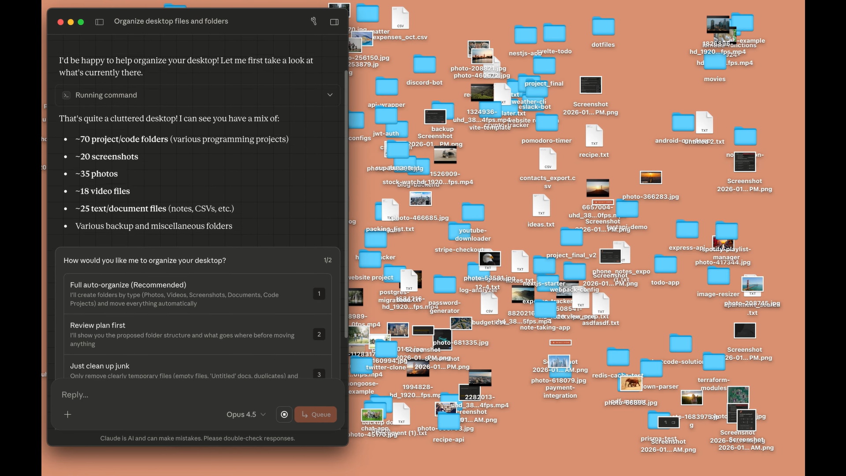Toggle the left sidebar panel icon
The image size is (846, 476).
pyautogui.click(x=100, y=22)
